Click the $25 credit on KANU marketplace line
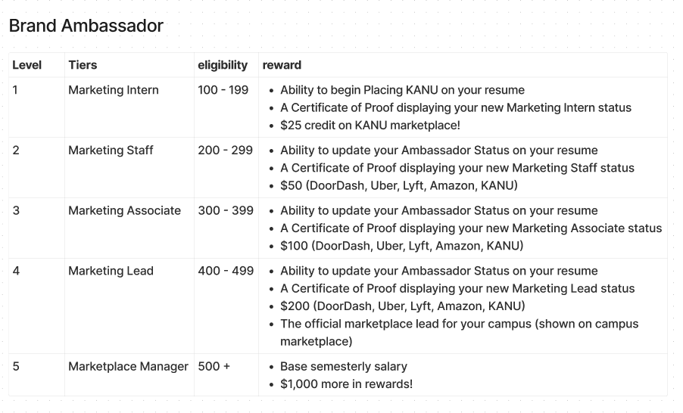683x413 pixels. [370, 125]
